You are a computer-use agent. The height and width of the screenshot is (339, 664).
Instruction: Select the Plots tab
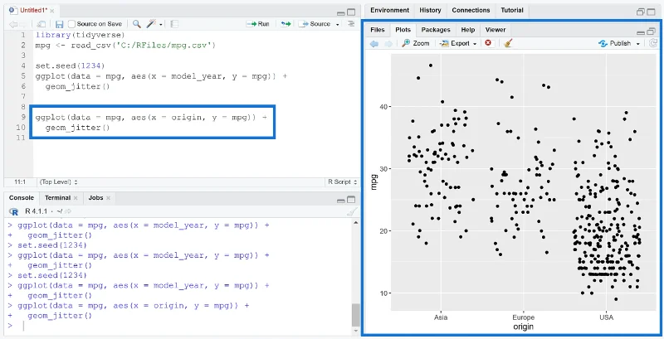pyautogui.click(x=403, y=30)
